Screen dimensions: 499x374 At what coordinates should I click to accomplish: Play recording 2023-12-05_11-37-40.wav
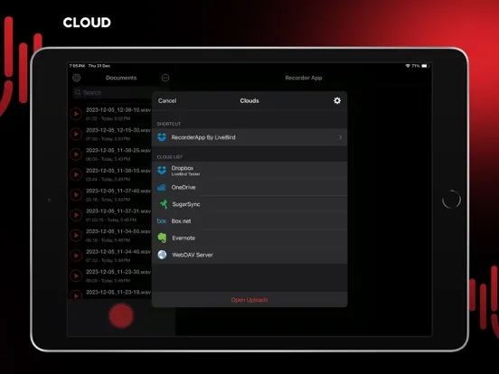(76, 194)
